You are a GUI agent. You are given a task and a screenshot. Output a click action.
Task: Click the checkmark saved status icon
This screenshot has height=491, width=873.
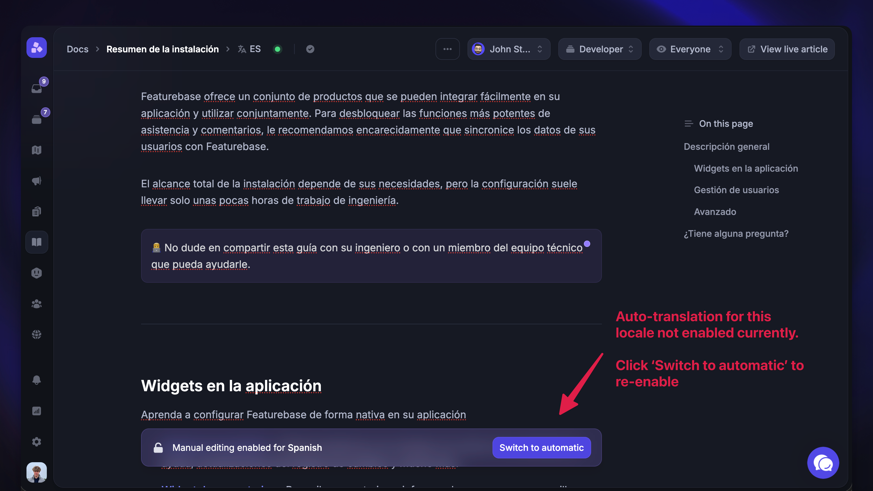(310, 49)
